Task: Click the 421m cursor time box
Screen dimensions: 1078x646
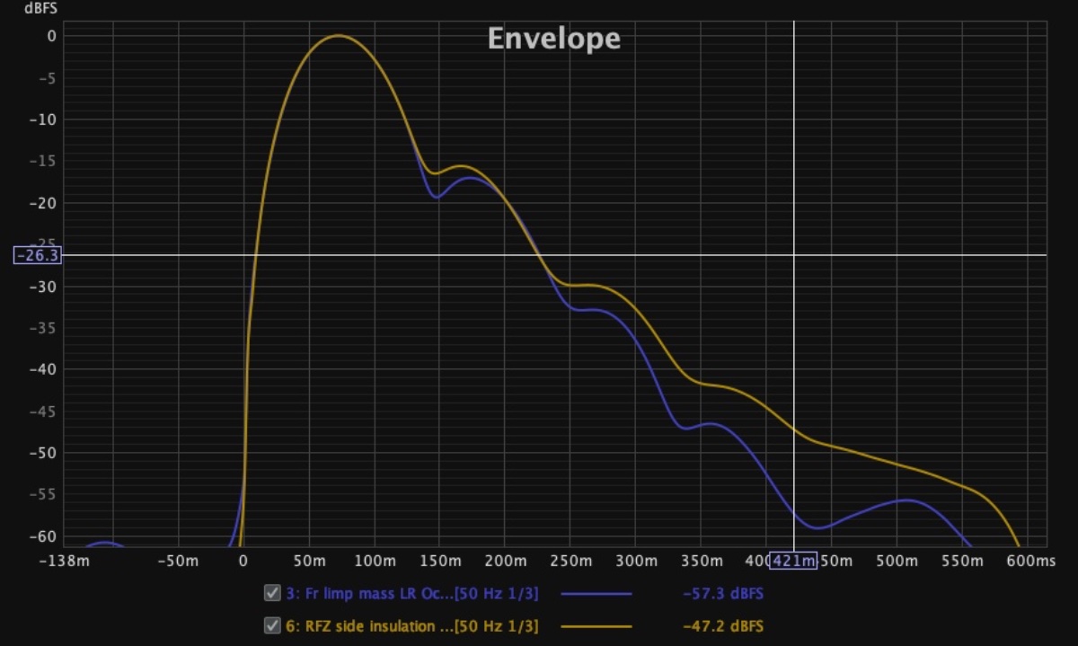Action: pyautogui.click(x=792, y=562)
